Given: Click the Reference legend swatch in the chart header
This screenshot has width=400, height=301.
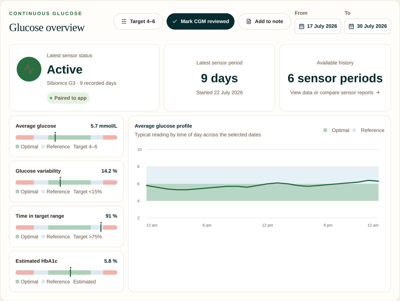Looking at the screenshot, I should 354,130.
